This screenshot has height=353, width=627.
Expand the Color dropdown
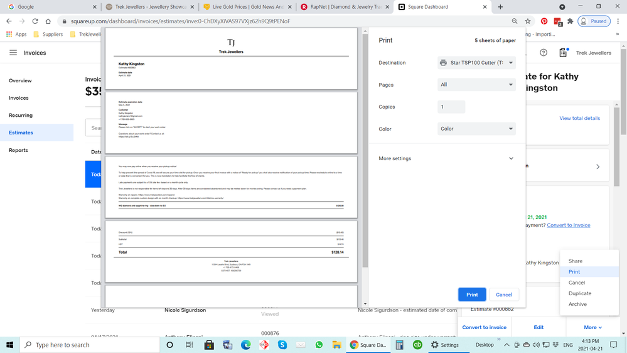476,129
